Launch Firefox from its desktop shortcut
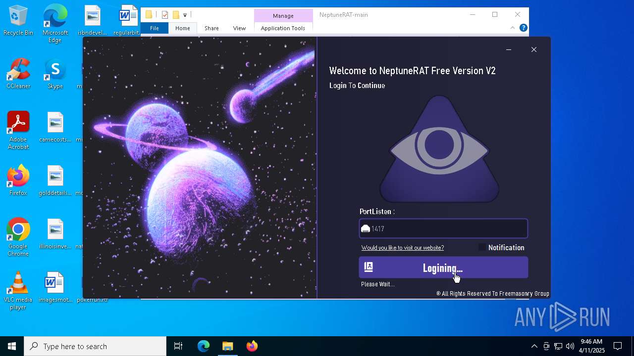 18,180
